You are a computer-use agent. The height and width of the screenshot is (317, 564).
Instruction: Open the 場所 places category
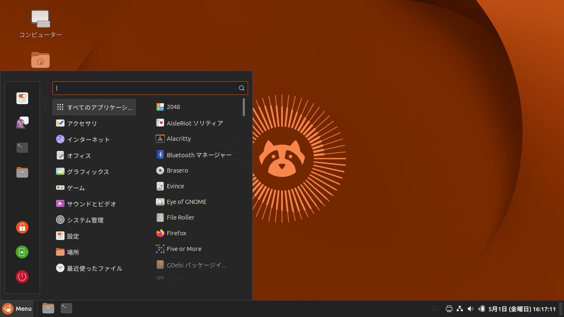click(94, 252)
